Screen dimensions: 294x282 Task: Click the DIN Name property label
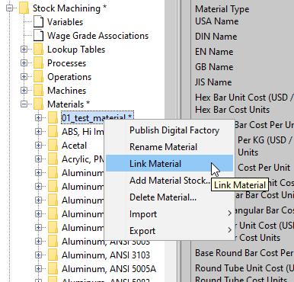[x=216, y=37]
